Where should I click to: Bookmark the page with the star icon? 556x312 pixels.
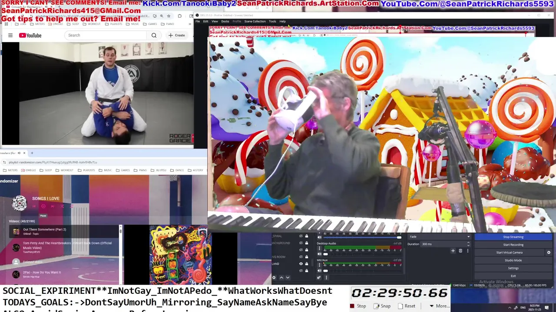tap(169, 16)
